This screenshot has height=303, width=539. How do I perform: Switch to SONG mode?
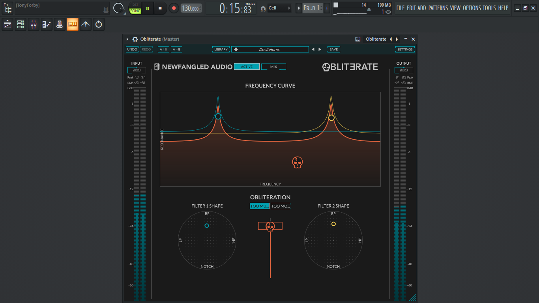(135, 11)
